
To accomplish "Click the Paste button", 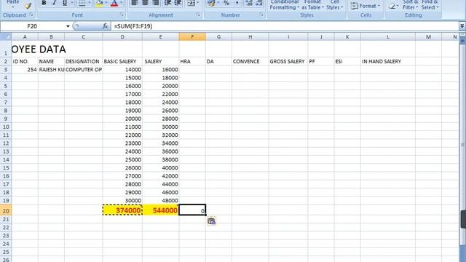I will 13,4.
